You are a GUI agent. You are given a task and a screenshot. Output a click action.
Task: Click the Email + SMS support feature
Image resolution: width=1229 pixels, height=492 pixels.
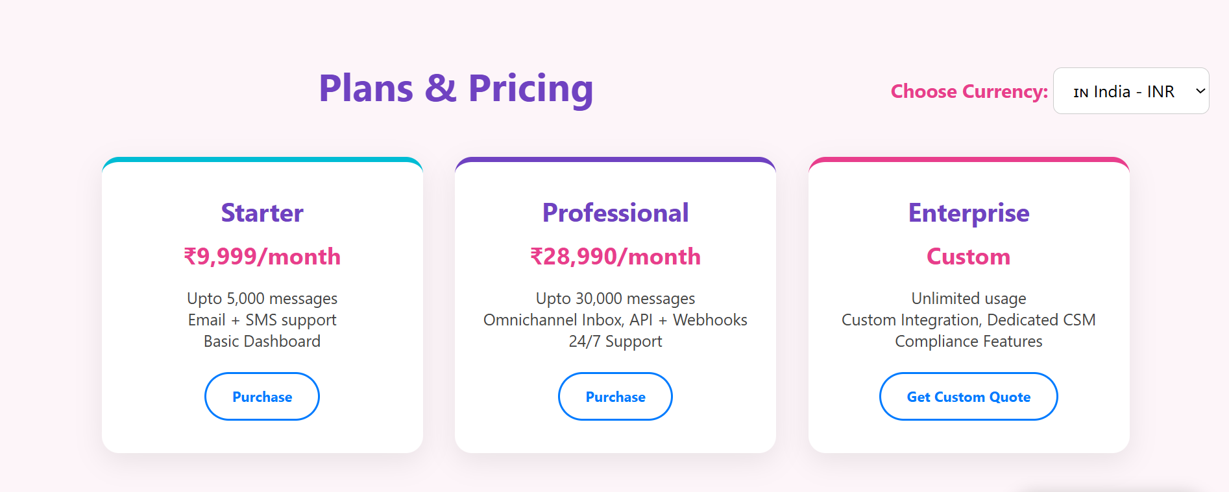pos(262,320)
